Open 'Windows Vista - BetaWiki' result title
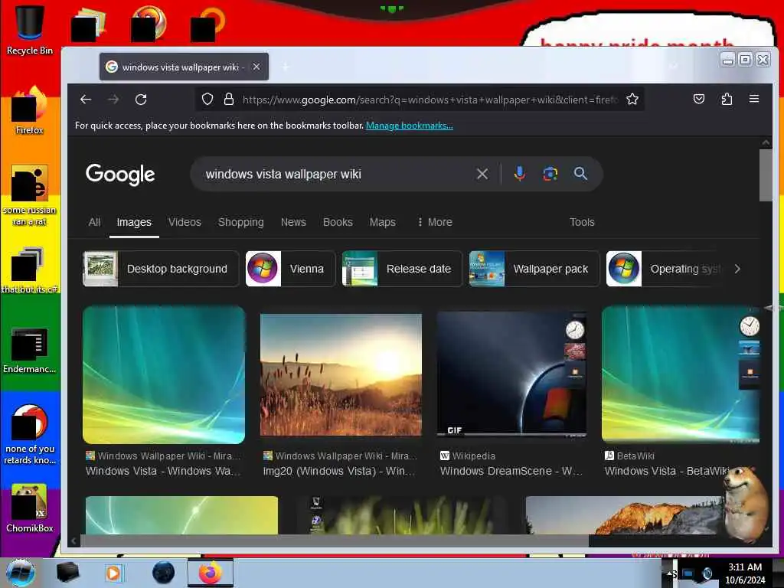The width and height of the screenshot is (784, 588). [667, 471]
